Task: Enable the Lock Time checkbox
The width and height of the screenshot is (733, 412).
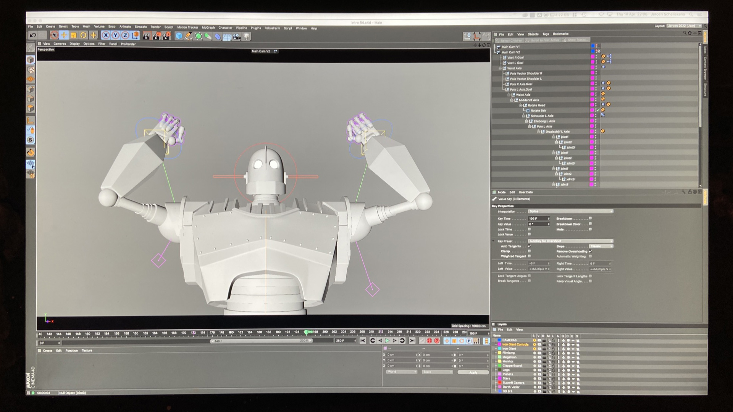Action: coord(529,229)
